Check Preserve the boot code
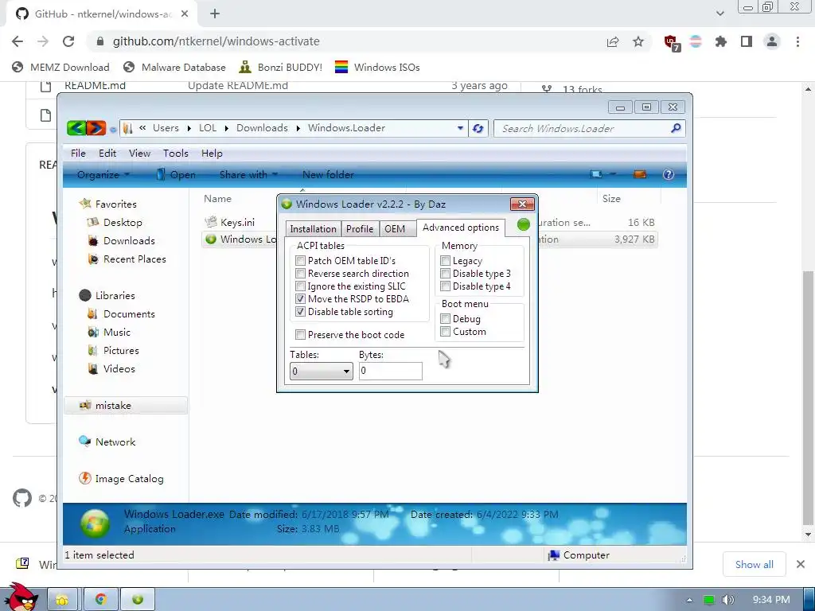 point(300,335)
